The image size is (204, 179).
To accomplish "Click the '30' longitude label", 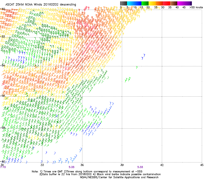I will pos(2,165).
